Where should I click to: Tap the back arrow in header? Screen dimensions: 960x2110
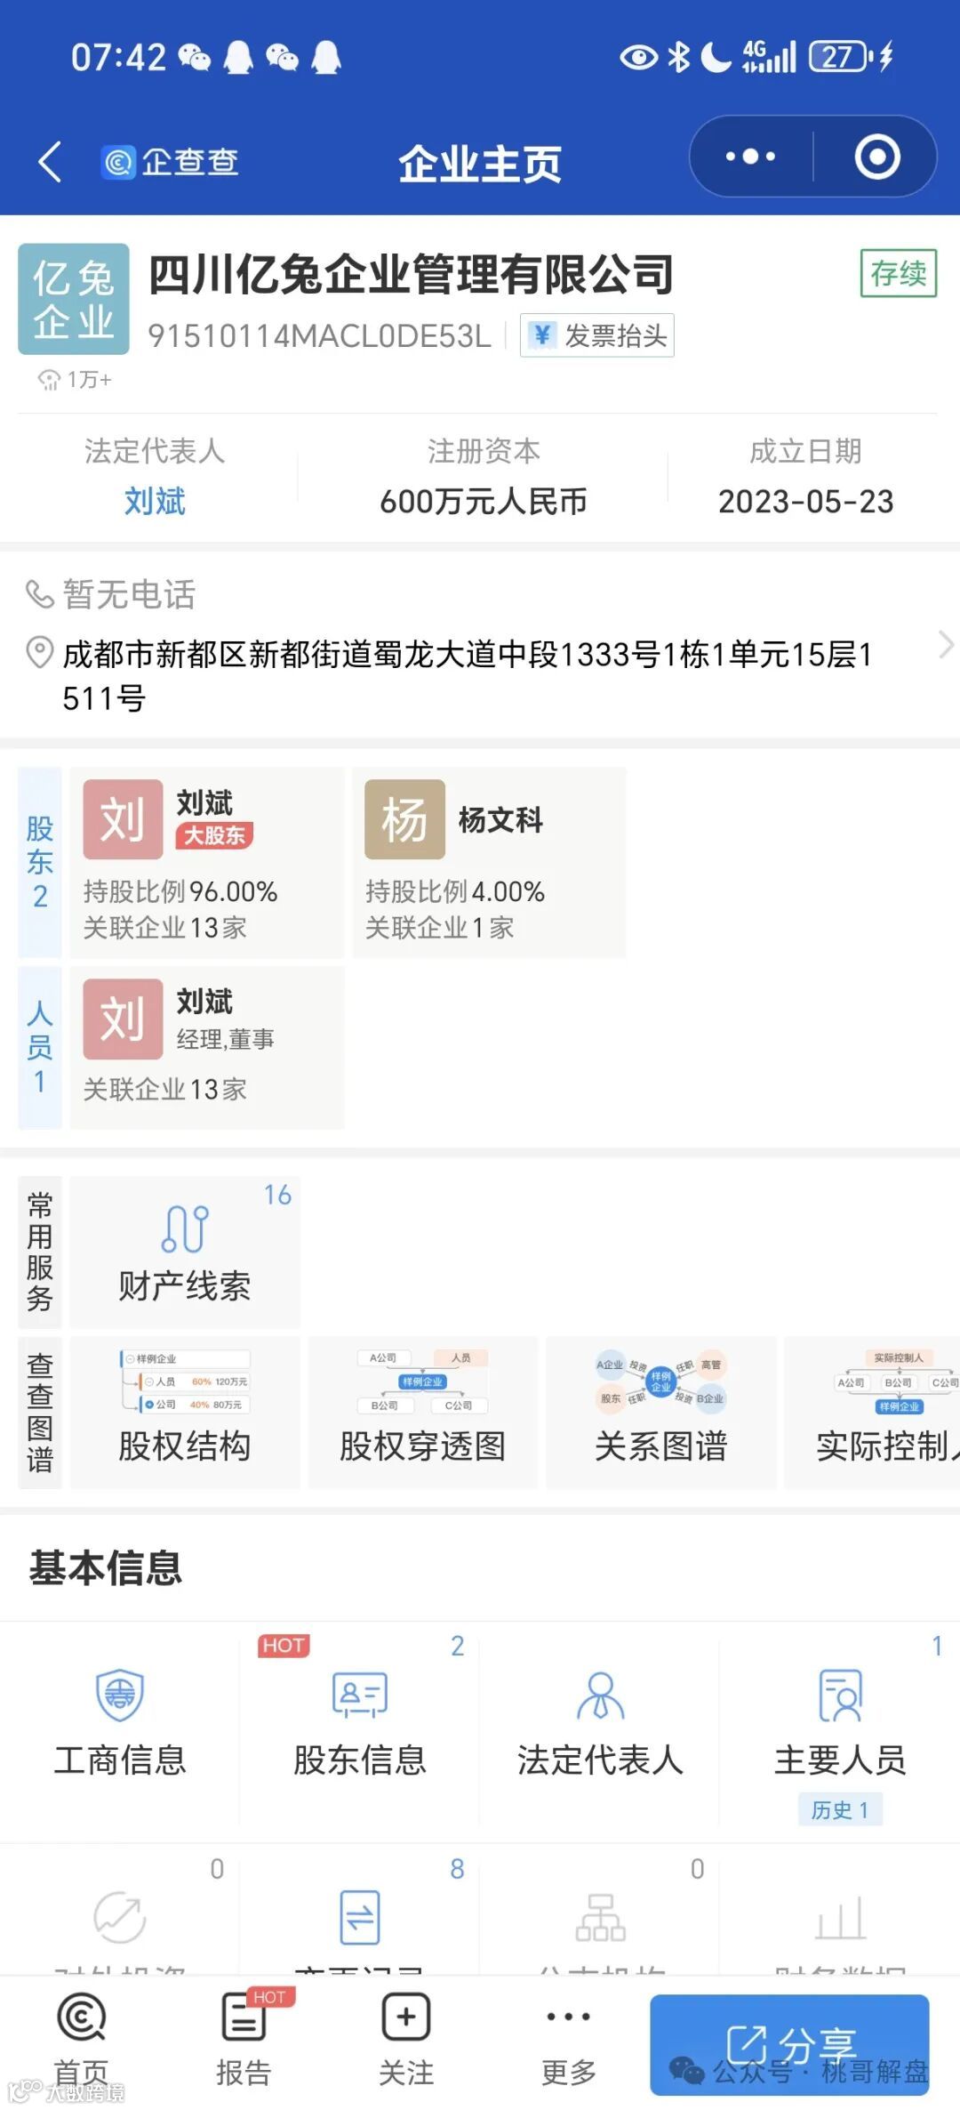coord(50,162)
